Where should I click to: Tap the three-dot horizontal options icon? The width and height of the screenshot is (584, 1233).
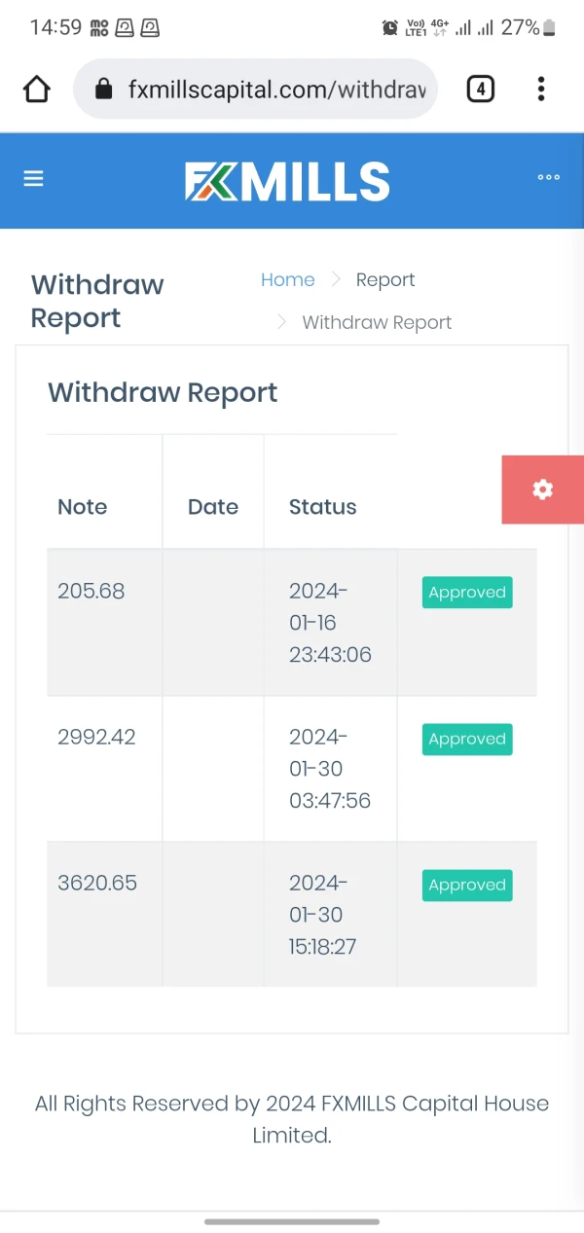[548, 178]
